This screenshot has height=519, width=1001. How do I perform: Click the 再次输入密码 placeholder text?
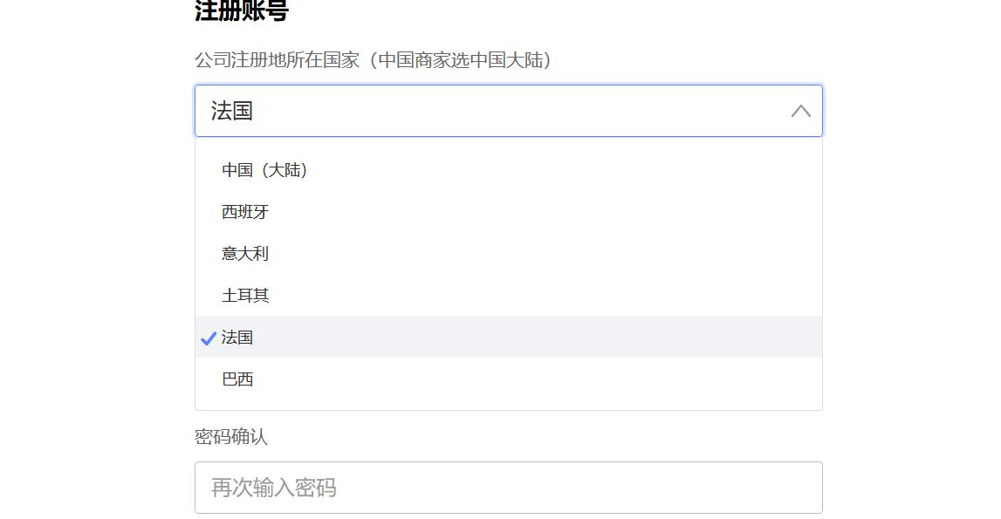[274, 488]
